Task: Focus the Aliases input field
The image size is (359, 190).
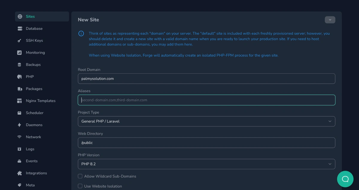Action: 206,100
